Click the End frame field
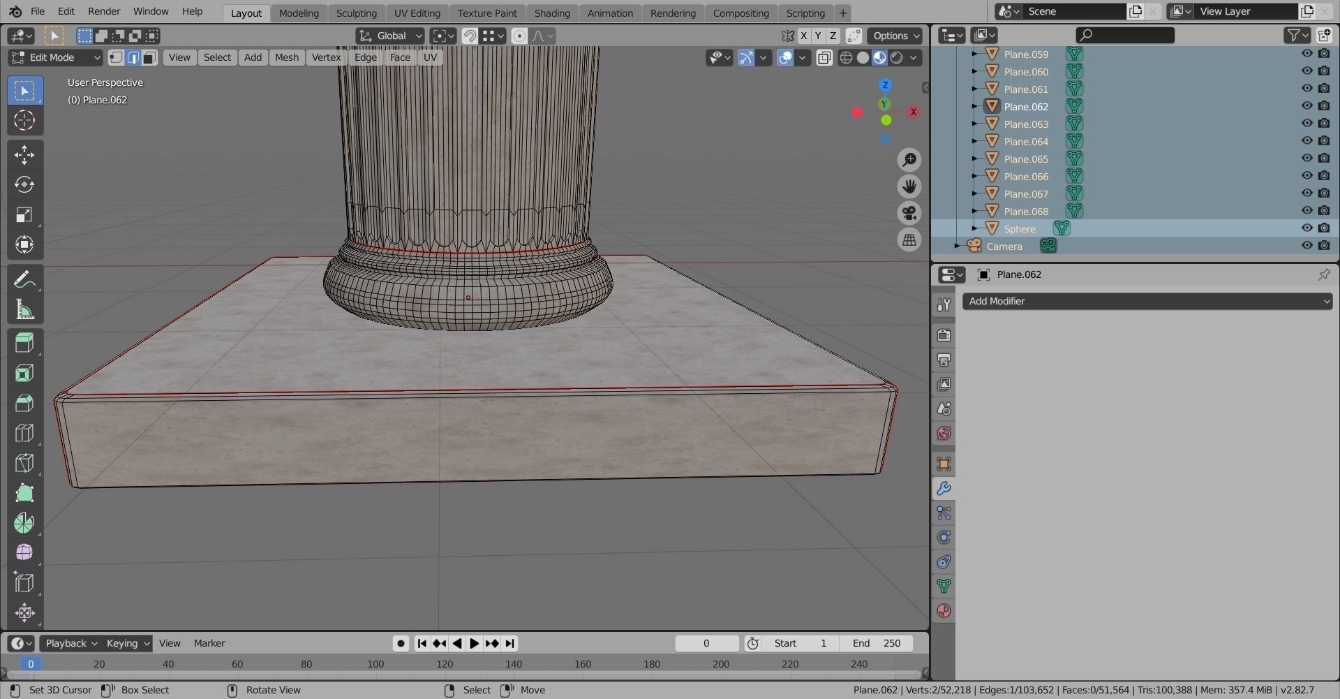Viewport: 1340px width, 699px height. coord(877,643)
